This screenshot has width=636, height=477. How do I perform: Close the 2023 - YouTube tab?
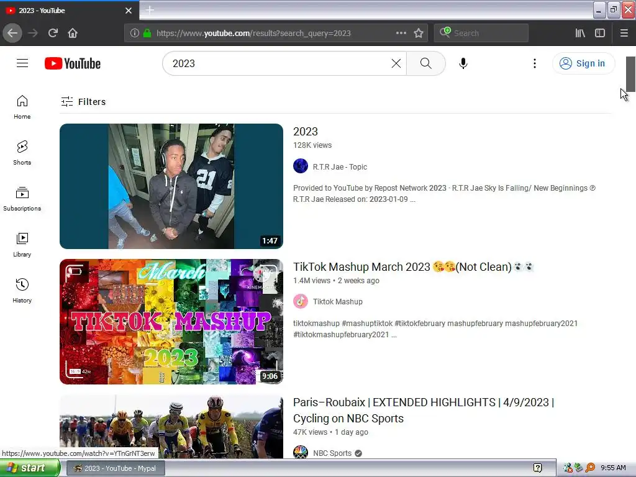(129, 11)
